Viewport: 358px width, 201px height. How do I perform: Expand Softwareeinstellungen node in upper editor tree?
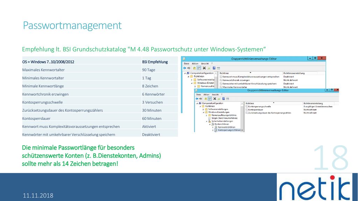(x=192, y=80)
